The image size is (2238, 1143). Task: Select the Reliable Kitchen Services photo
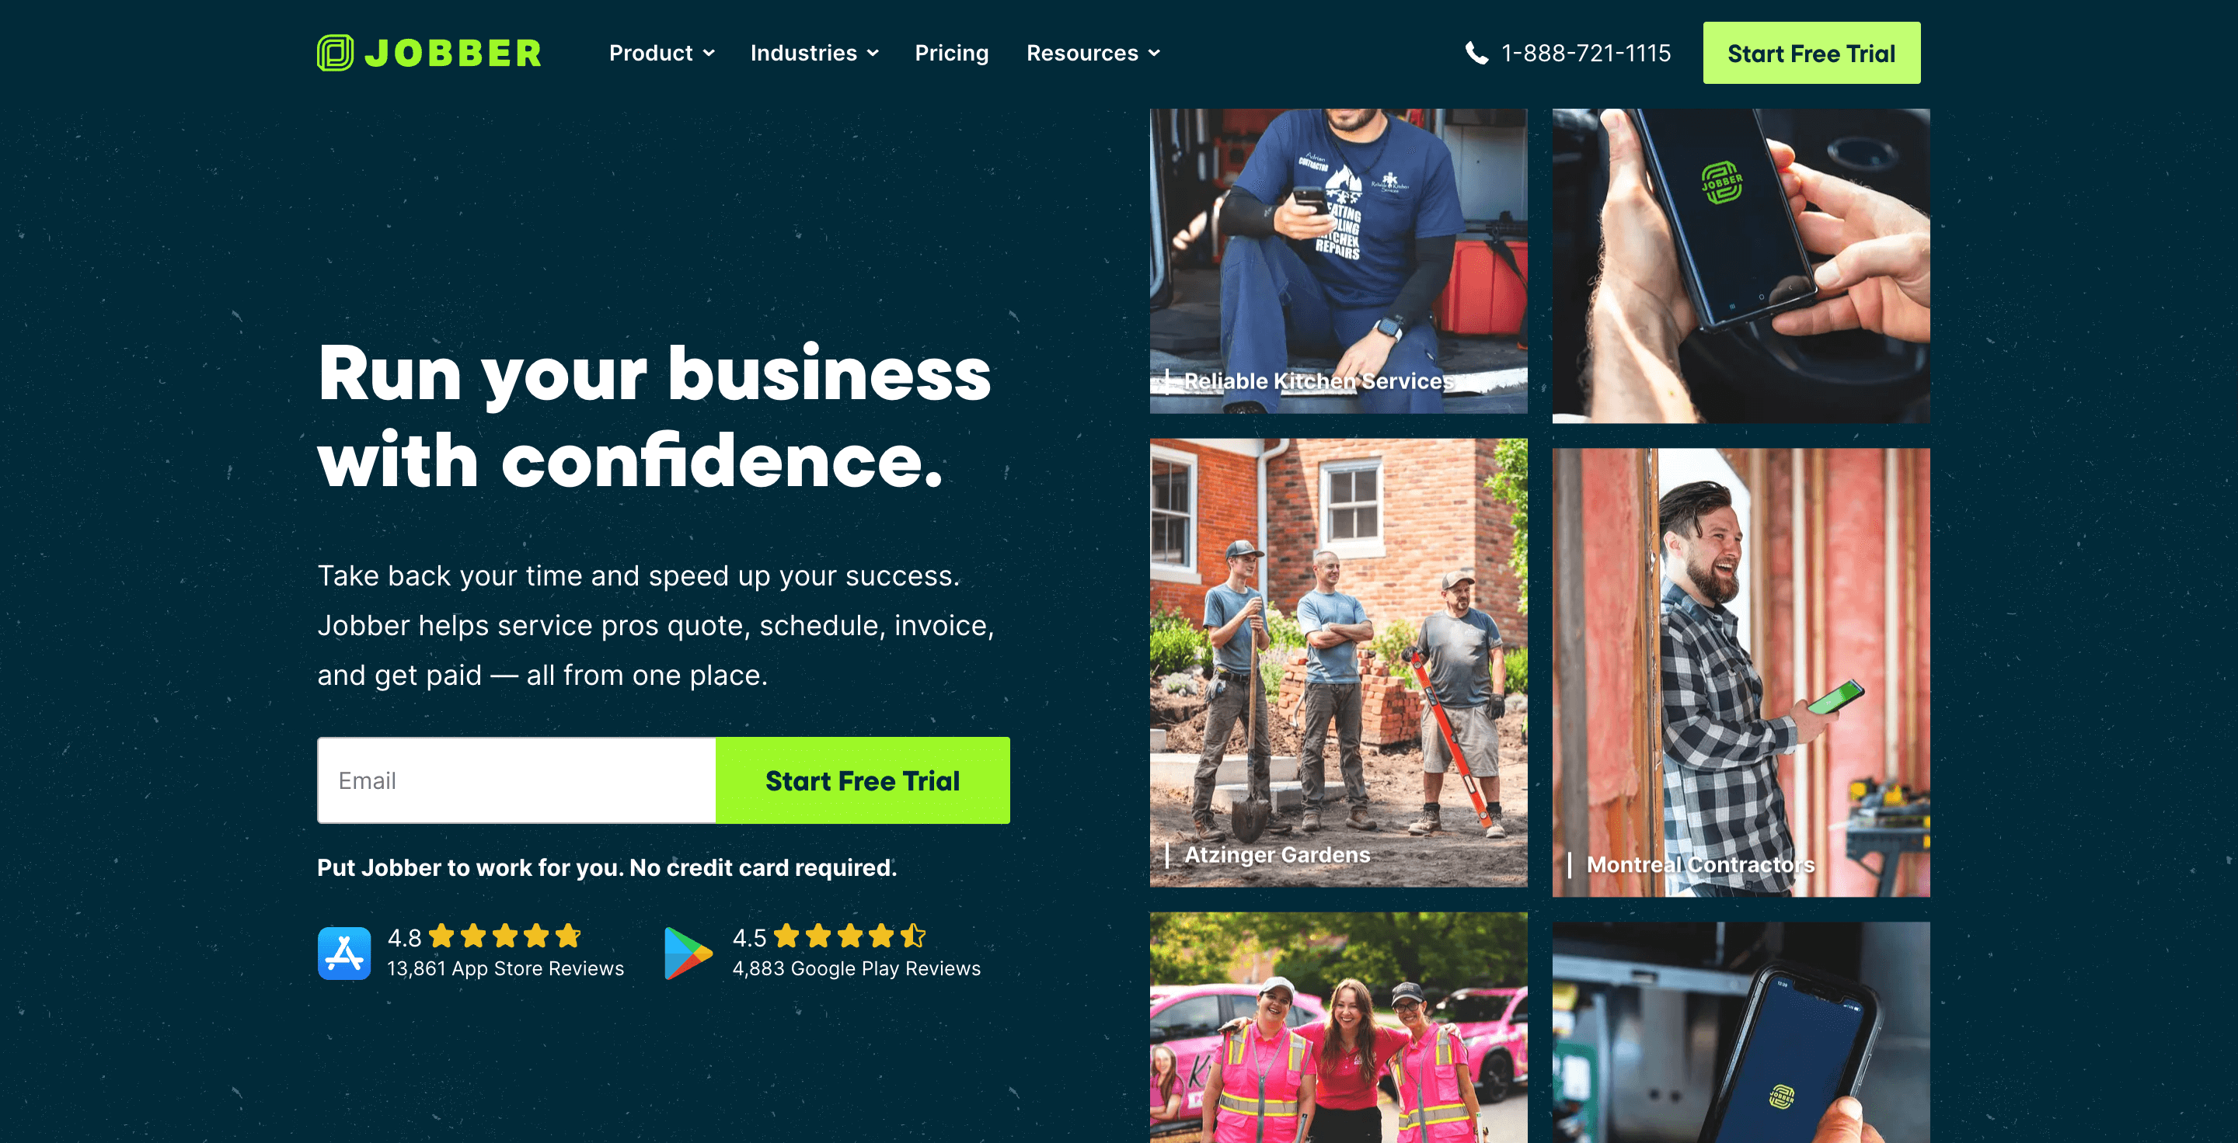click(x=1338, y=260)
